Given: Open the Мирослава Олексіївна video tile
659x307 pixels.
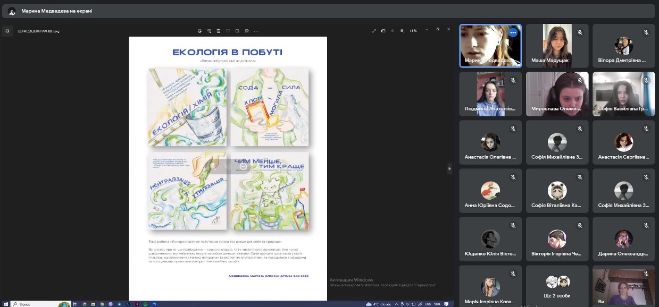Looking at the screenshot, I should (x=557, y=94).
